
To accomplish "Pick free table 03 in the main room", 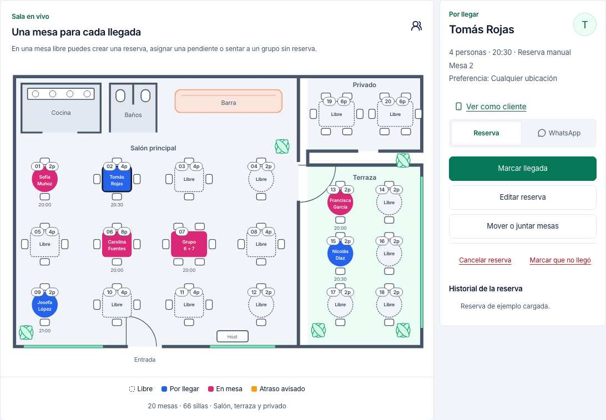I will click(189, 179).
